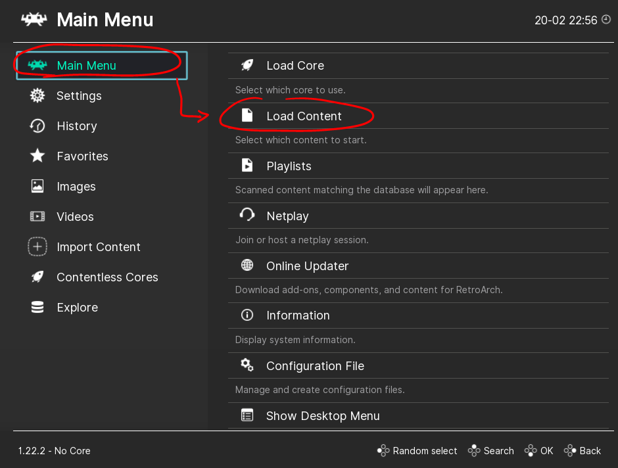This screenshot has height=468, width=618.
Task: Click the Images sidebar icon
Action: pyautogui.click(x=37, y=186)
